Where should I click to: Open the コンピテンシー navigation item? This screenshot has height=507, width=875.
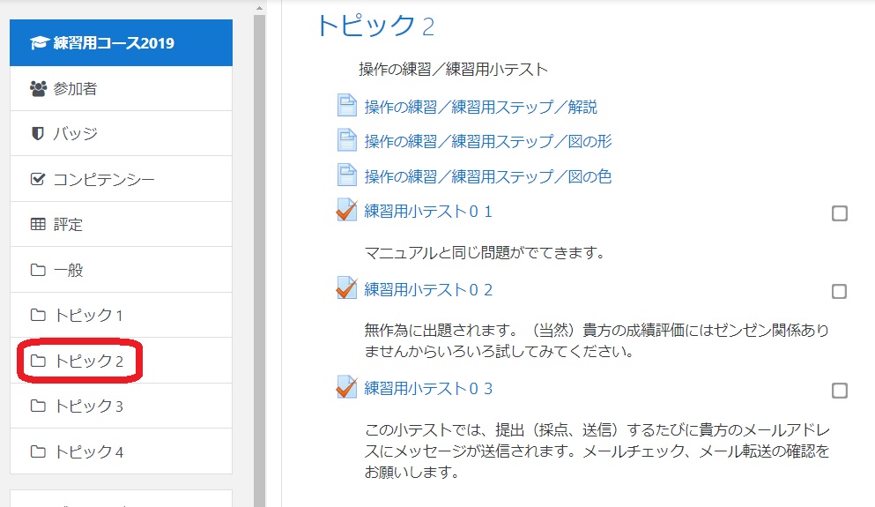[x=121, y=179]
